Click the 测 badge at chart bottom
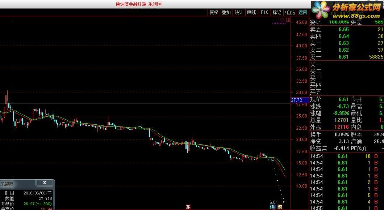This screenshot has height=210, width=384. (273, 207)
